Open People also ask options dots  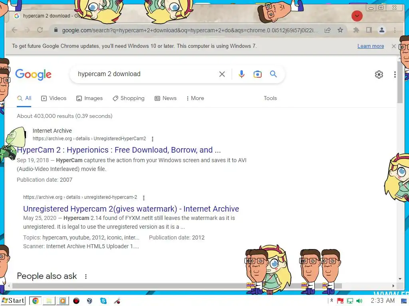click(x=85, y=277)
